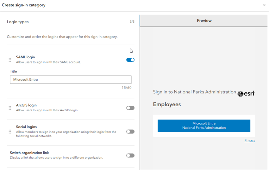Click 'Allow users to sign in with their SAML account' text
The height and width of the screenshot is (170, 269).
[48, 62]
